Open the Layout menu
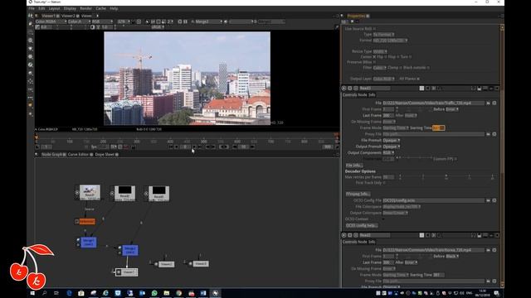The height and width of the screenshot is (298, 531). click(54, 8)
